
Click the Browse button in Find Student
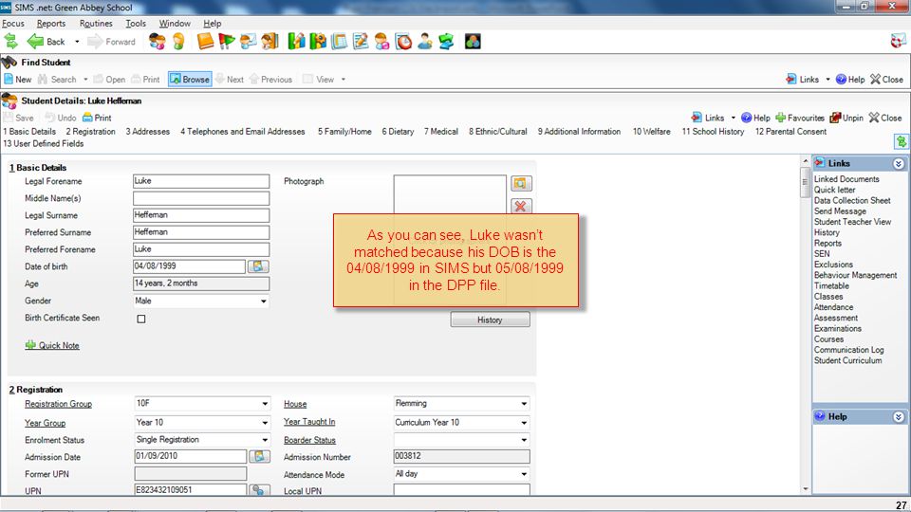[190, 80]
